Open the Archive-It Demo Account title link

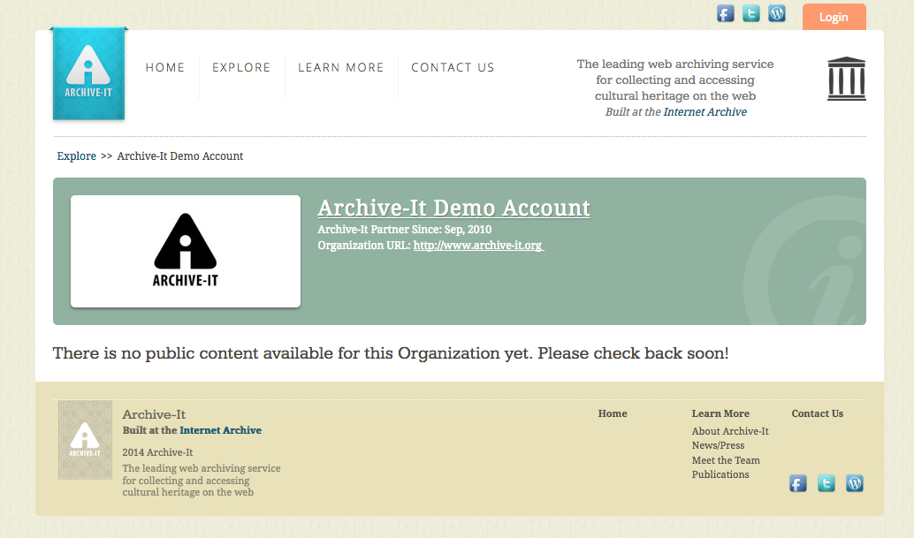pos(453,208)
